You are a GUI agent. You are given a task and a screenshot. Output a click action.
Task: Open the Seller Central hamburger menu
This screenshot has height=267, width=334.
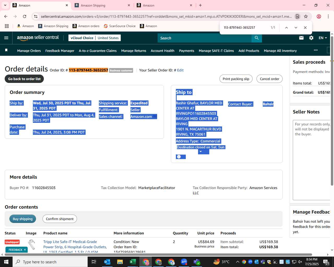[6, 38]
